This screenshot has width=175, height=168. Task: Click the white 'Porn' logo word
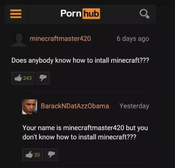tap(71, 13)
